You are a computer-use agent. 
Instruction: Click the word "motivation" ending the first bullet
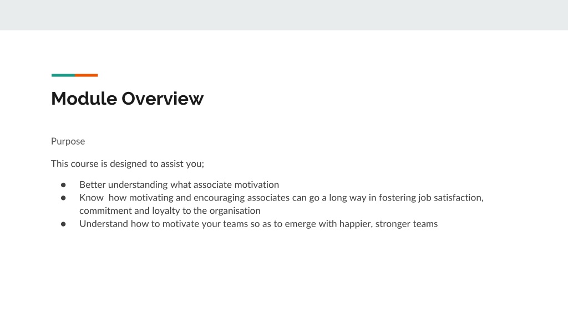256,184
